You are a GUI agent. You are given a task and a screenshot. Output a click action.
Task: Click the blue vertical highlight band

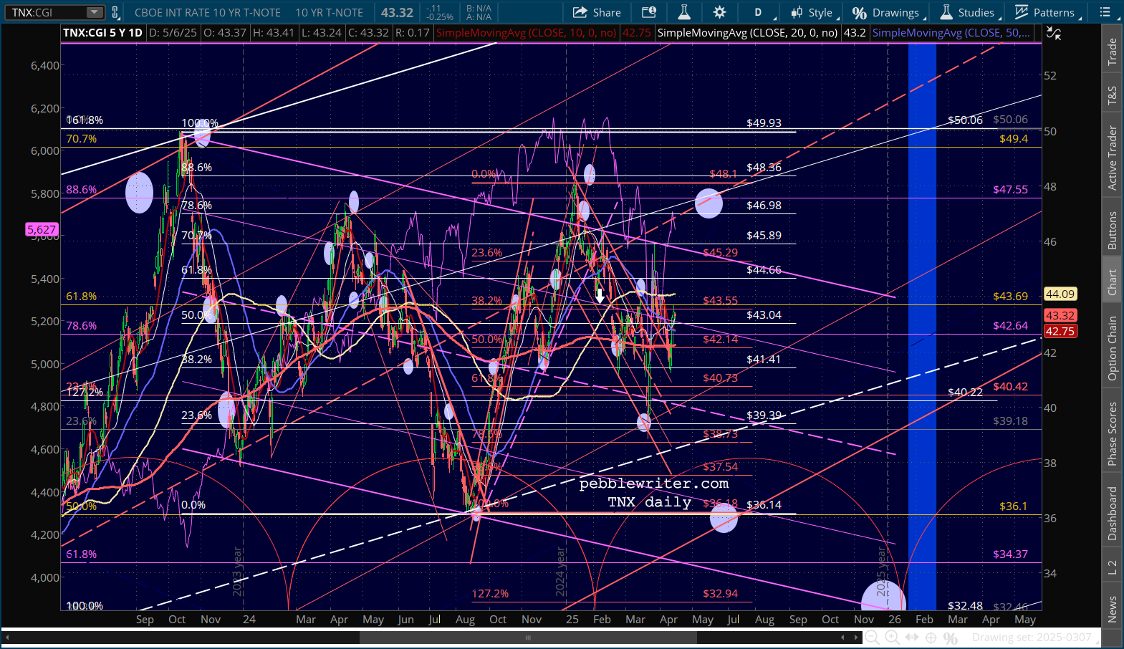point(922,327)
